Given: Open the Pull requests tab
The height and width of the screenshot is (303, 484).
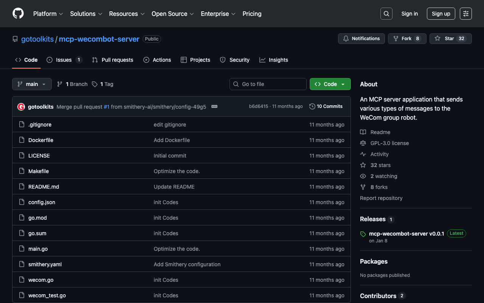Looking at the screenshot, I should pos(113,60).
